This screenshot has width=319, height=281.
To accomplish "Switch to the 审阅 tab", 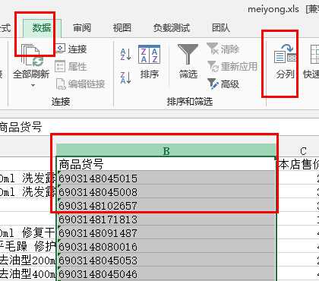I will click(x=82, y=28).
